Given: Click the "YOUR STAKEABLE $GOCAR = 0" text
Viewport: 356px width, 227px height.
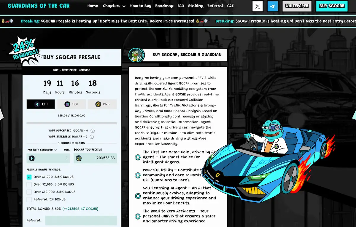Looking at the screenshot, I should pos(68,137).
